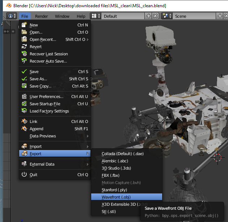
Task: Click the Recover Last Session icon
Action: click(x=24, y=54)
